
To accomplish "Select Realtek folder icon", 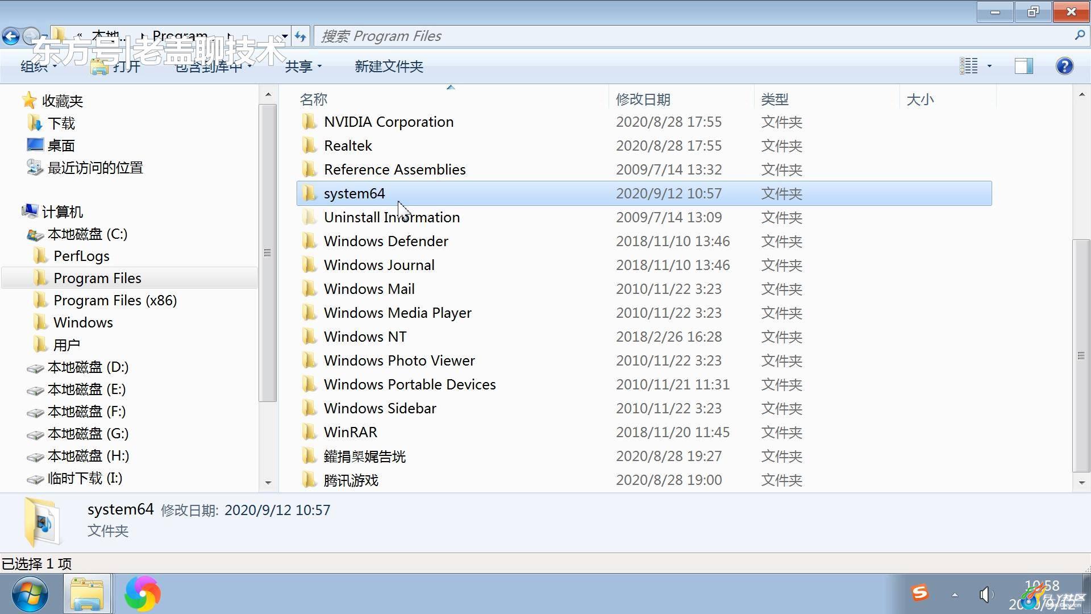I will coord(309,146).
